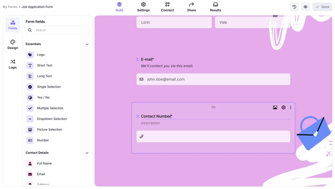Screen dimensions: 335x189
Task: Go to the Share tab
Action: (191, 7)
